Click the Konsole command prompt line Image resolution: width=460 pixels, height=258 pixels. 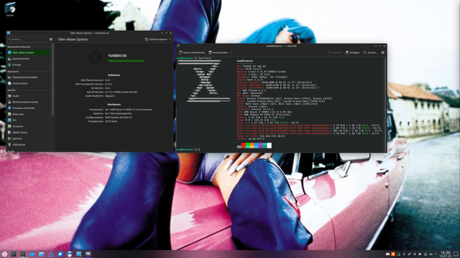click(x=188, y=150)
